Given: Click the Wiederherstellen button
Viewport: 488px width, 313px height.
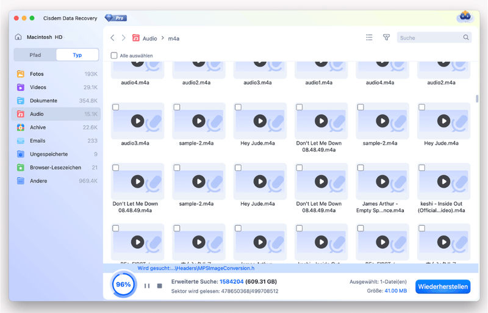Looking at the screenshot, I should click(x=442, y=286).
